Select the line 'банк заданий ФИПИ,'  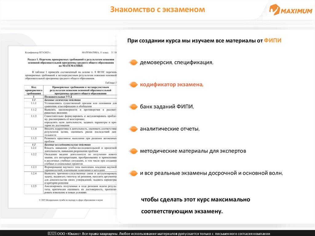[x=167, y=106]
